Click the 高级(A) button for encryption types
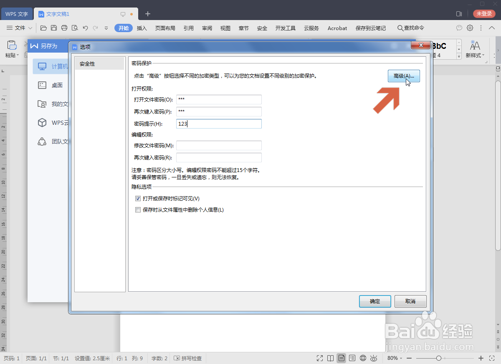Viewport: 501px width, 364px height. coord(403,76)
